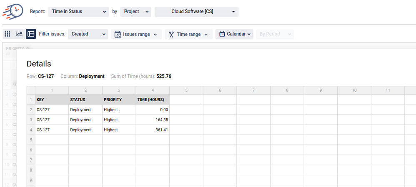
Task: Select the 361.41 time cell
Action: (153, 130)
